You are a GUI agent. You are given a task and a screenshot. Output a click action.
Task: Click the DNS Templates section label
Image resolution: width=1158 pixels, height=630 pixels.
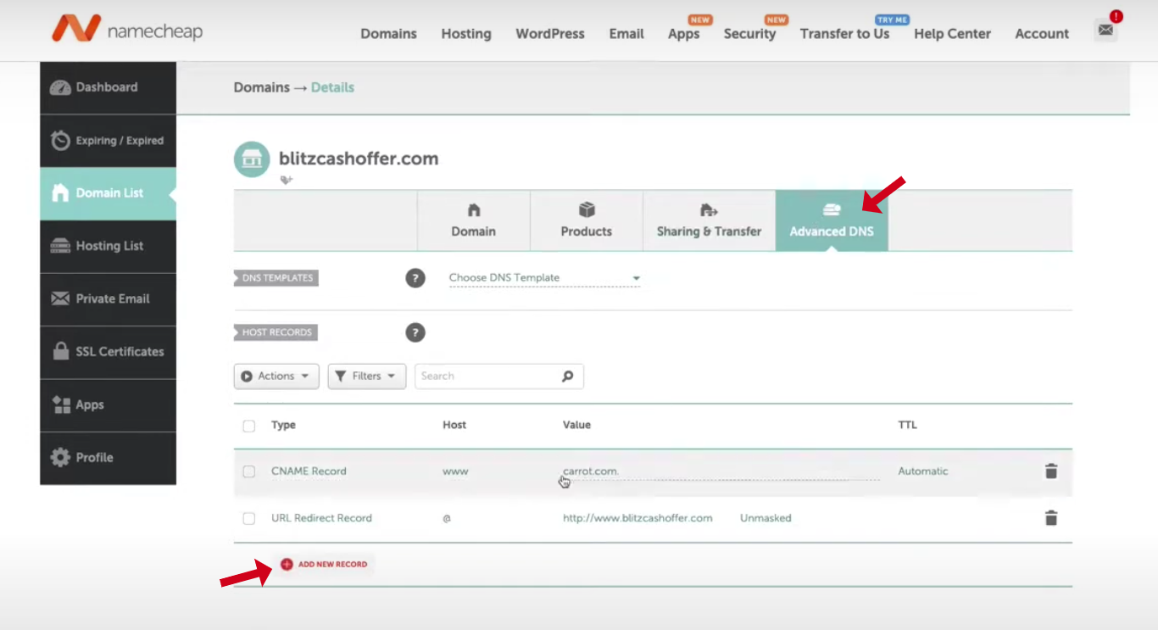(276, 278)
